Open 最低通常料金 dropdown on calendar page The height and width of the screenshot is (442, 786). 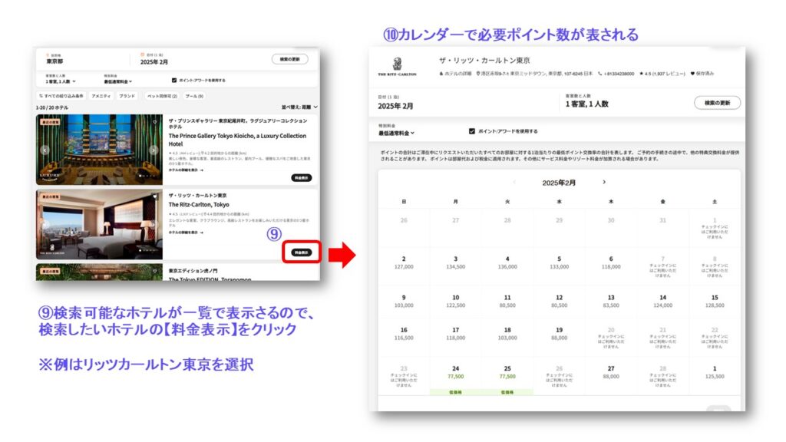click(396, 134)
